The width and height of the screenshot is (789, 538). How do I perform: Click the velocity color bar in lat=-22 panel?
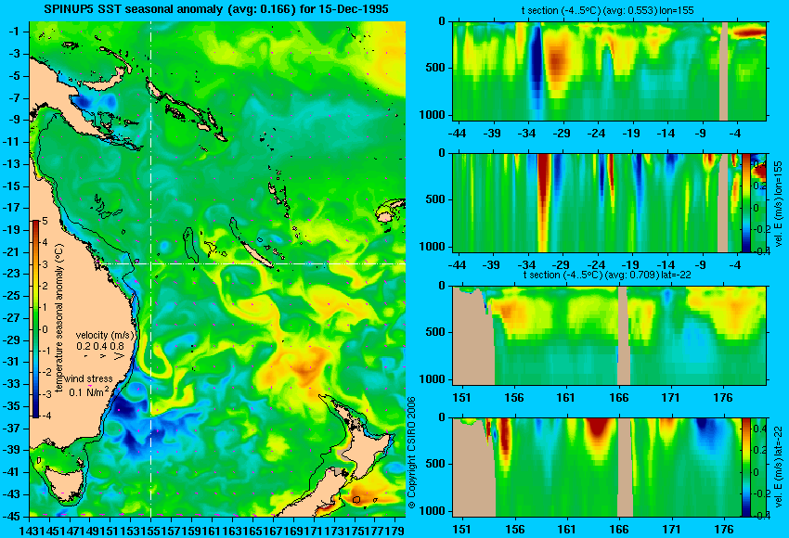(x=745, y=468)
